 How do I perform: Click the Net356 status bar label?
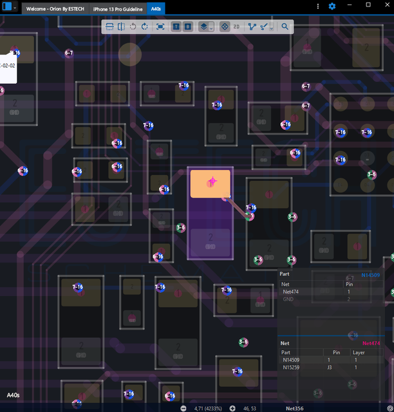(294, 409)
